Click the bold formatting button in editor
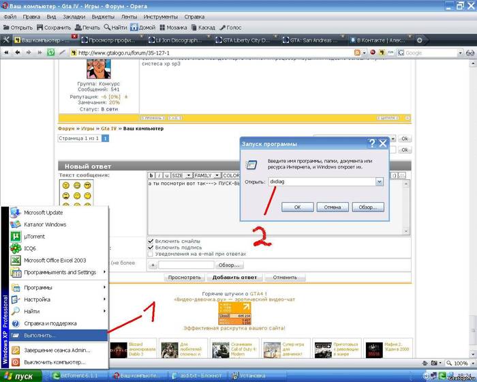 pyautogui.click(x=151, y=175)
